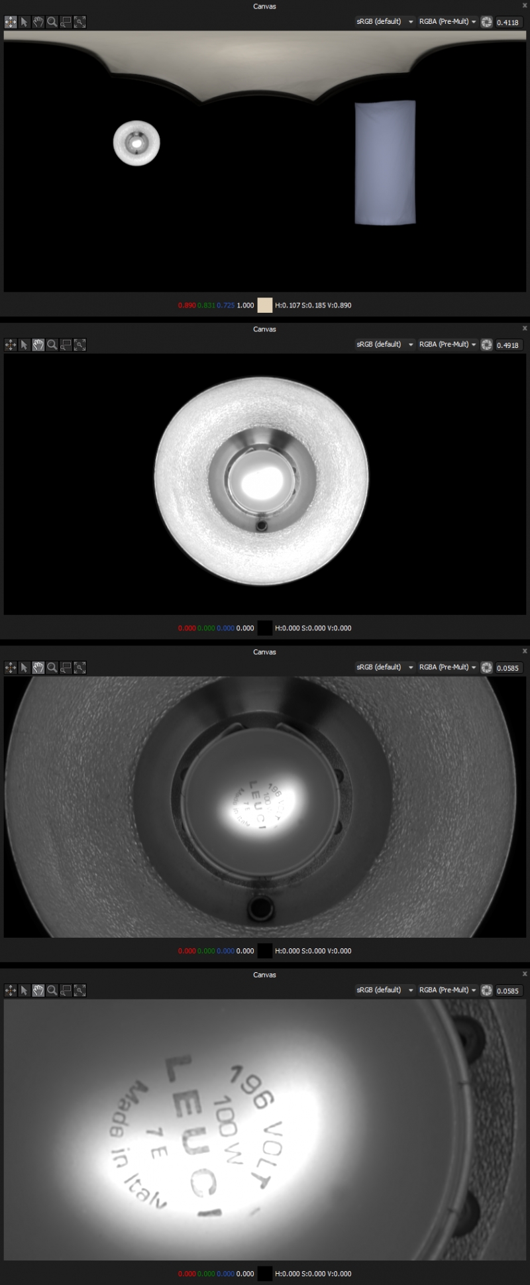This screenshot has width=530, height=1285.
Task: Activate the hand pan tool in second Canvas panel
Action: [38, 345]
